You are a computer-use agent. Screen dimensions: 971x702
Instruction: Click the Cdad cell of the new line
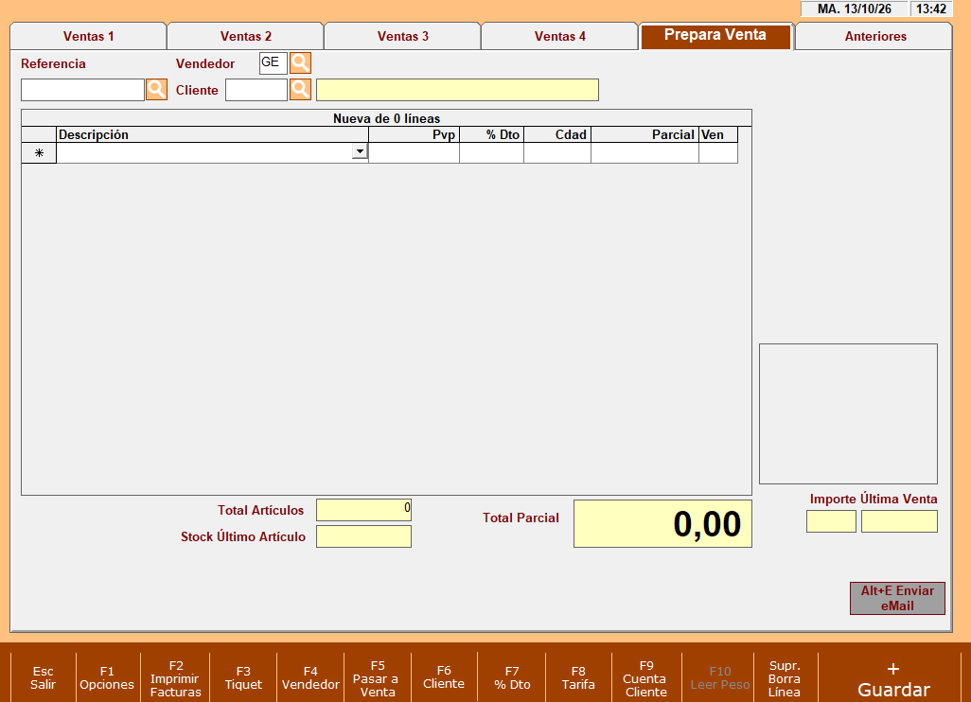point(557,153)
